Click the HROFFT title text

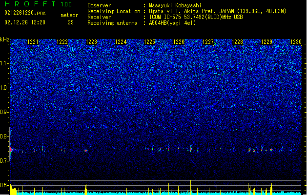point(30,4)
